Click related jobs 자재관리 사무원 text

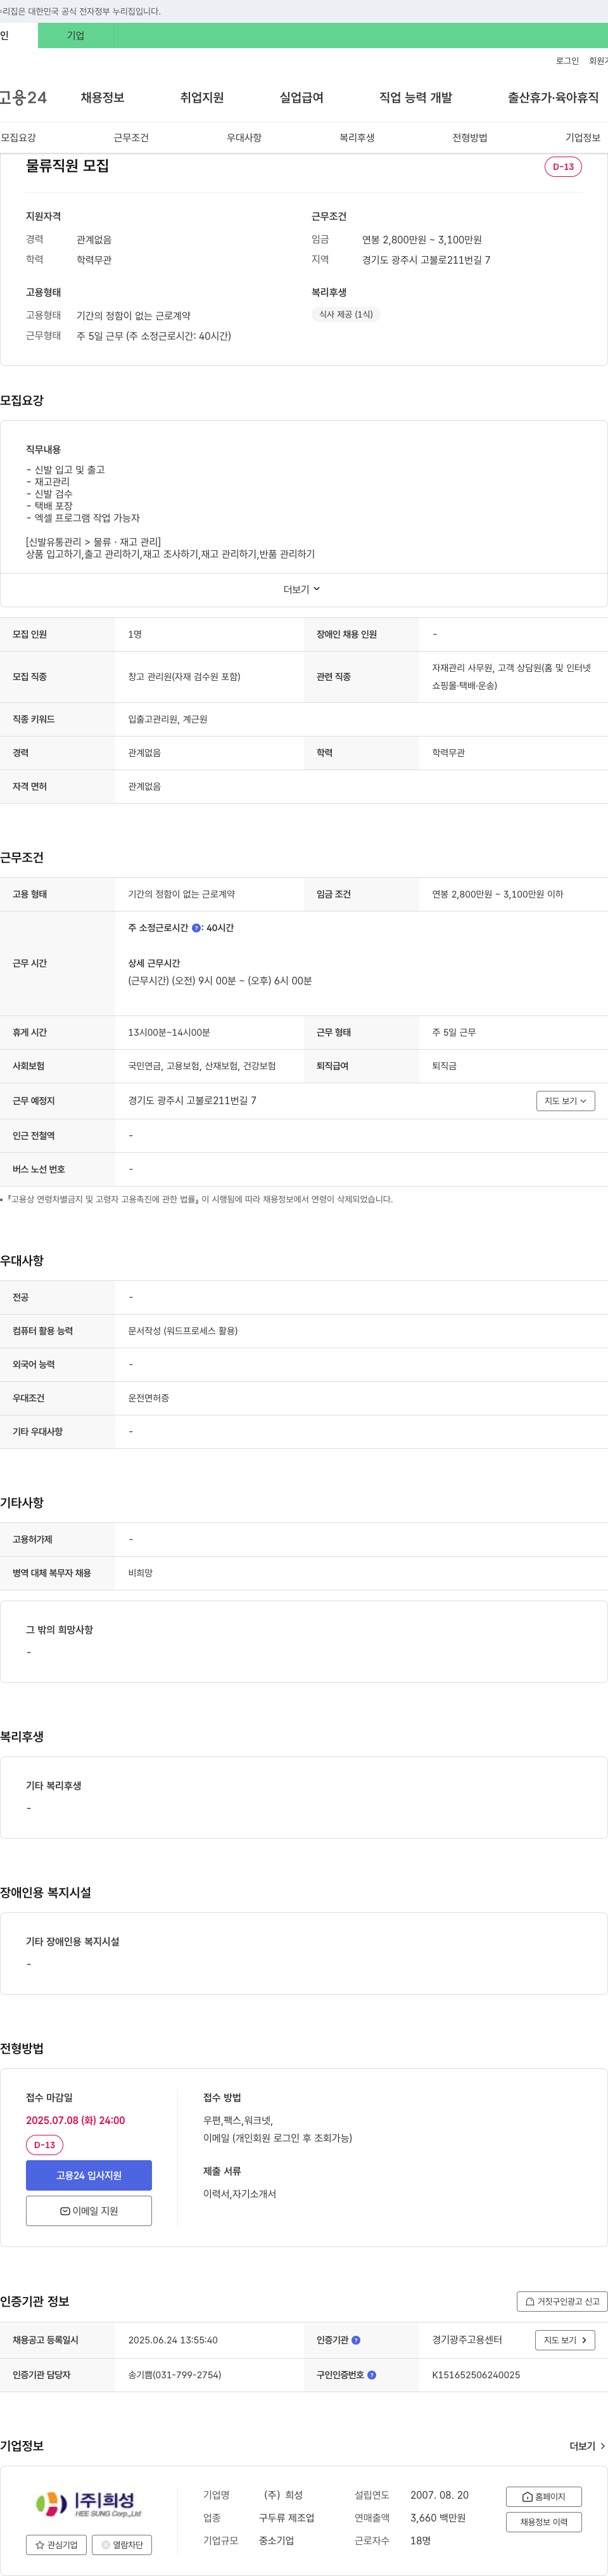[461, 668]
